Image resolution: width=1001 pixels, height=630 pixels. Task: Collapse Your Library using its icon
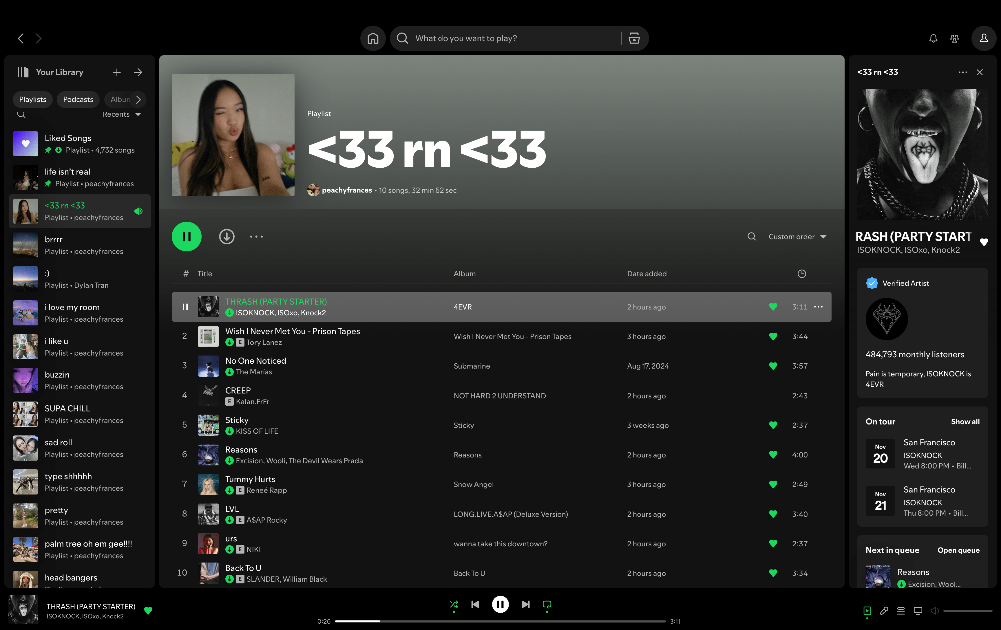pyautogui.click(x=23, y=72)
